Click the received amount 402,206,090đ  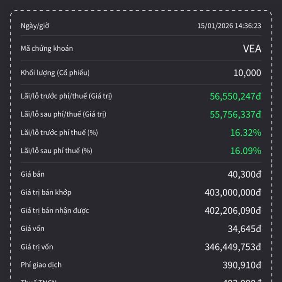click(x=233, y=211)
